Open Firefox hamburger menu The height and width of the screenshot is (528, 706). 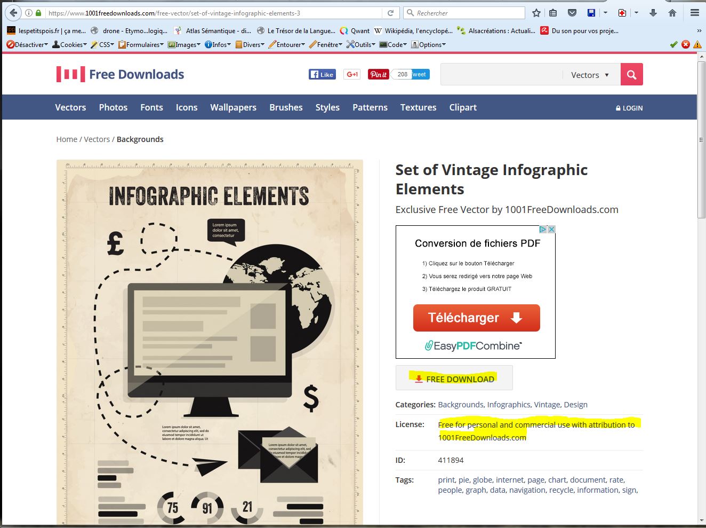694,13
